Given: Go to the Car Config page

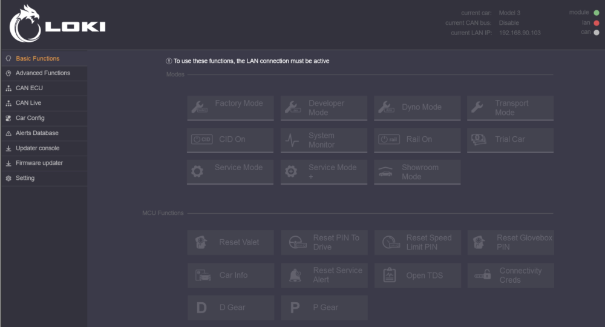Looking at the screenshot, I should (x=30, y=118).
